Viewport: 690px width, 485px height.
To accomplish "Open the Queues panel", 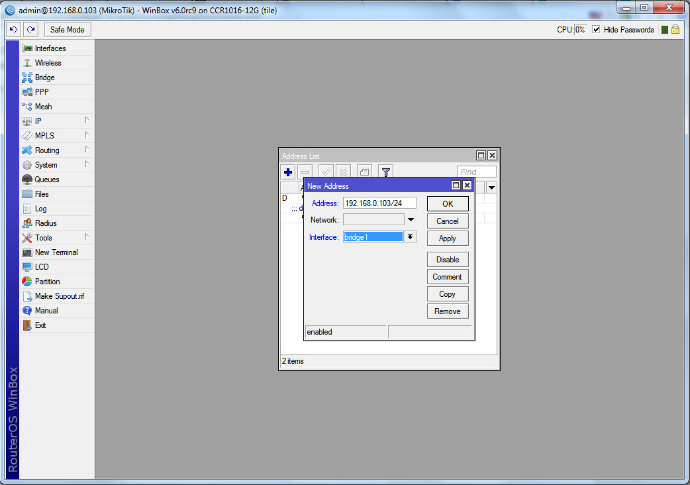I will tap(47, 180).
